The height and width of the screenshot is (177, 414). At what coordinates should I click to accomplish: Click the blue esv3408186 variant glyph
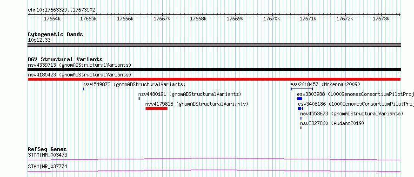click(x=300, y=108)
